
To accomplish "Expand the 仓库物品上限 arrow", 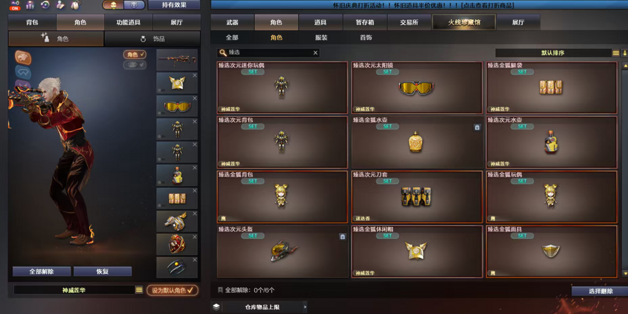I will point(305,307).
